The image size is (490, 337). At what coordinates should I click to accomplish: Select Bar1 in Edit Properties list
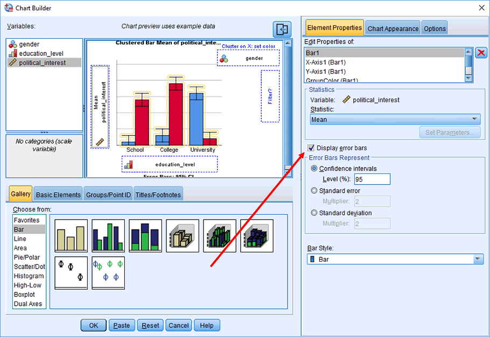[384, 53]
